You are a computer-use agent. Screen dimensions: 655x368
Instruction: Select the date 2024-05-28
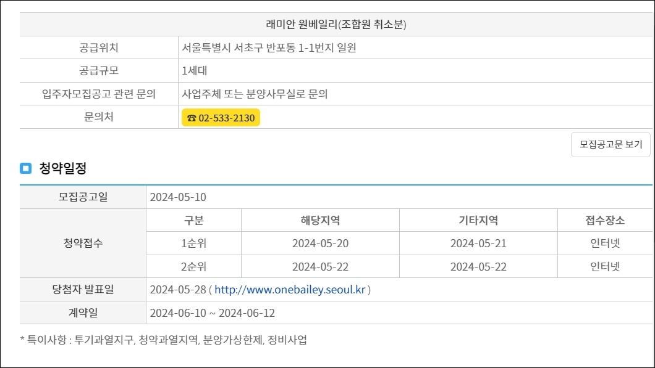(178, 290)
